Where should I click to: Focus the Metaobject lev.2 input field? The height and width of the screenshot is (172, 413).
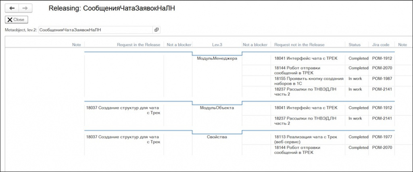pos(95,30)
